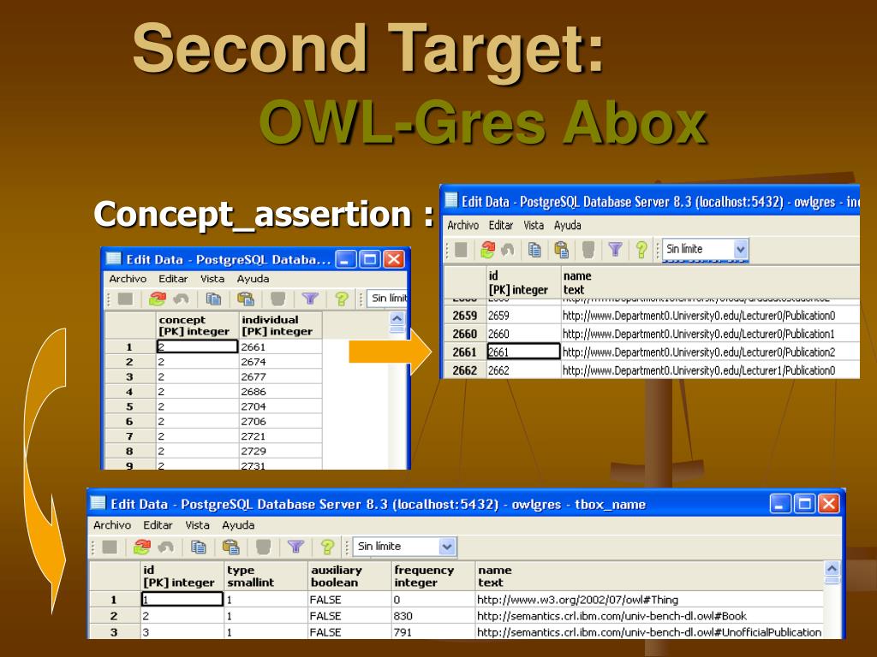The height and width of the screenshot is (657, 877).
Task: Open Sin límite combo in concept_assertion window
Action: pyautogui.click(x=388, y=299)
